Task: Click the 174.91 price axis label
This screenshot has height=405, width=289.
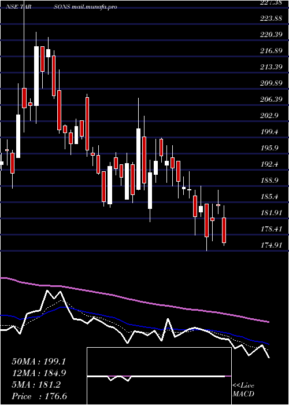Action: pos(271,245)
